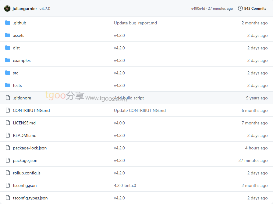The width and height of the screenshot is (273, 204).
Task: Click the LICENSE.md file icon
Action: point(8,123)
